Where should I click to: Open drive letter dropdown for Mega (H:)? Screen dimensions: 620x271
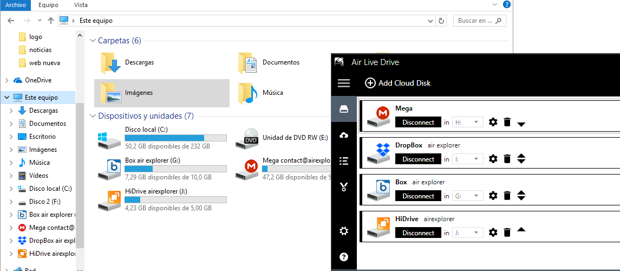[x=468, y=122]
